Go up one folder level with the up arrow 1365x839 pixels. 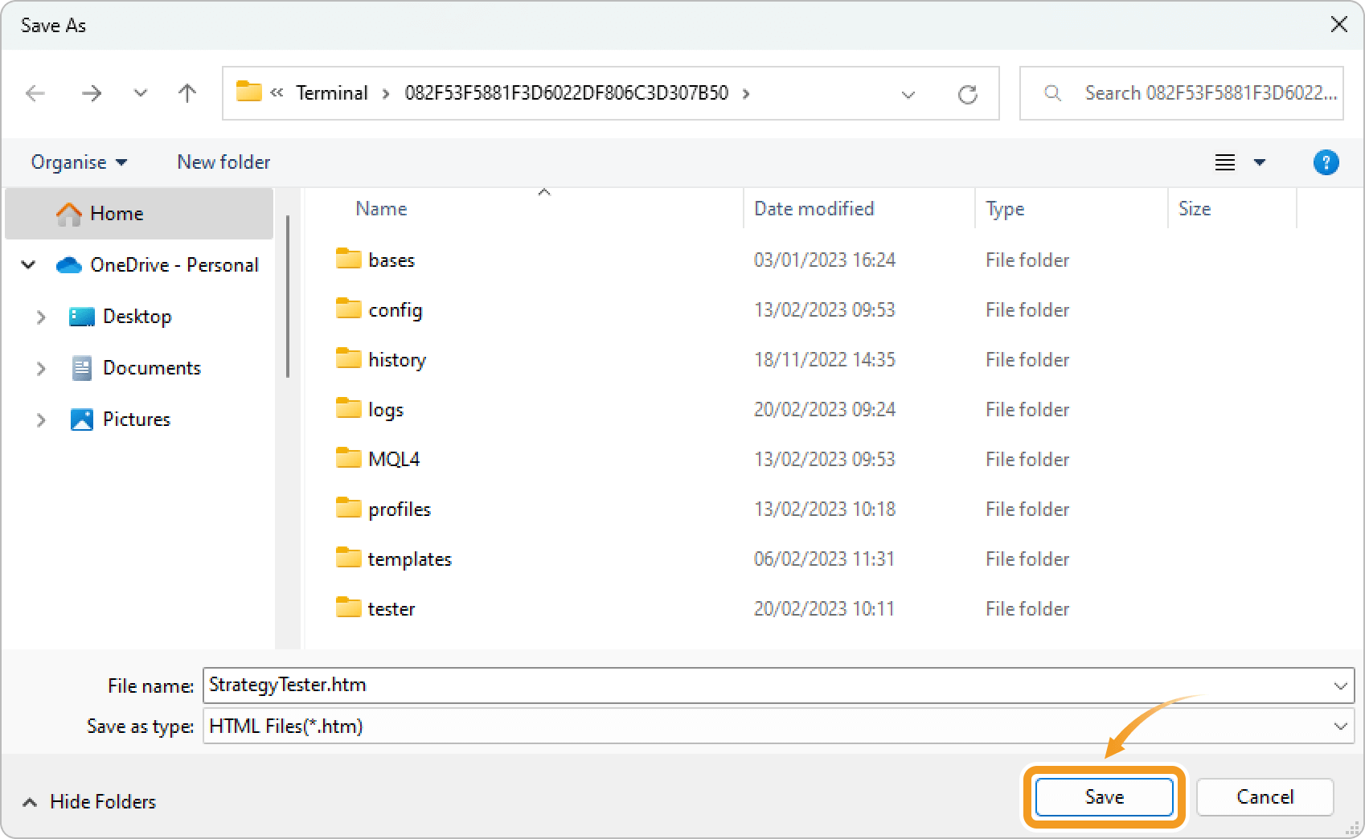coord(187,93)
